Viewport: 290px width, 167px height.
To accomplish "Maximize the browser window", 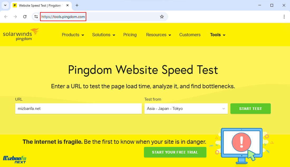I will tap(272, 5).
